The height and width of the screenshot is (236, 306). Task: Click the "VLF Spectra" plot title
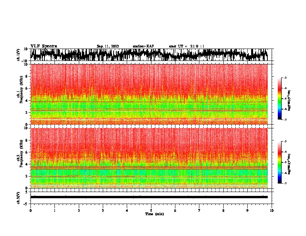tap(44, 46)
